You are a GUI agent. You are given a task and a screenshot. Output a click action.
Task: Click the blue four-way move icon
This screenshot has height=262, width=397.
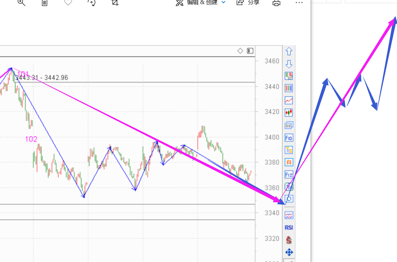coord(289,252)
